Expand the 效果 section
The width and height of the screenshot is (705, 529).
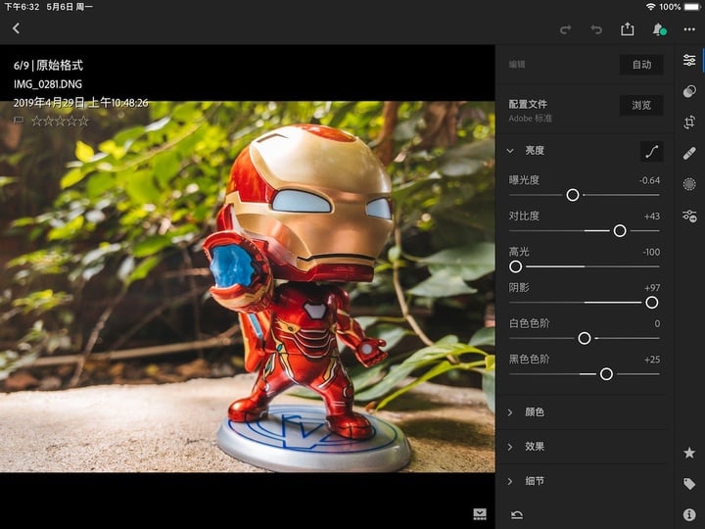tap(510, 447)
